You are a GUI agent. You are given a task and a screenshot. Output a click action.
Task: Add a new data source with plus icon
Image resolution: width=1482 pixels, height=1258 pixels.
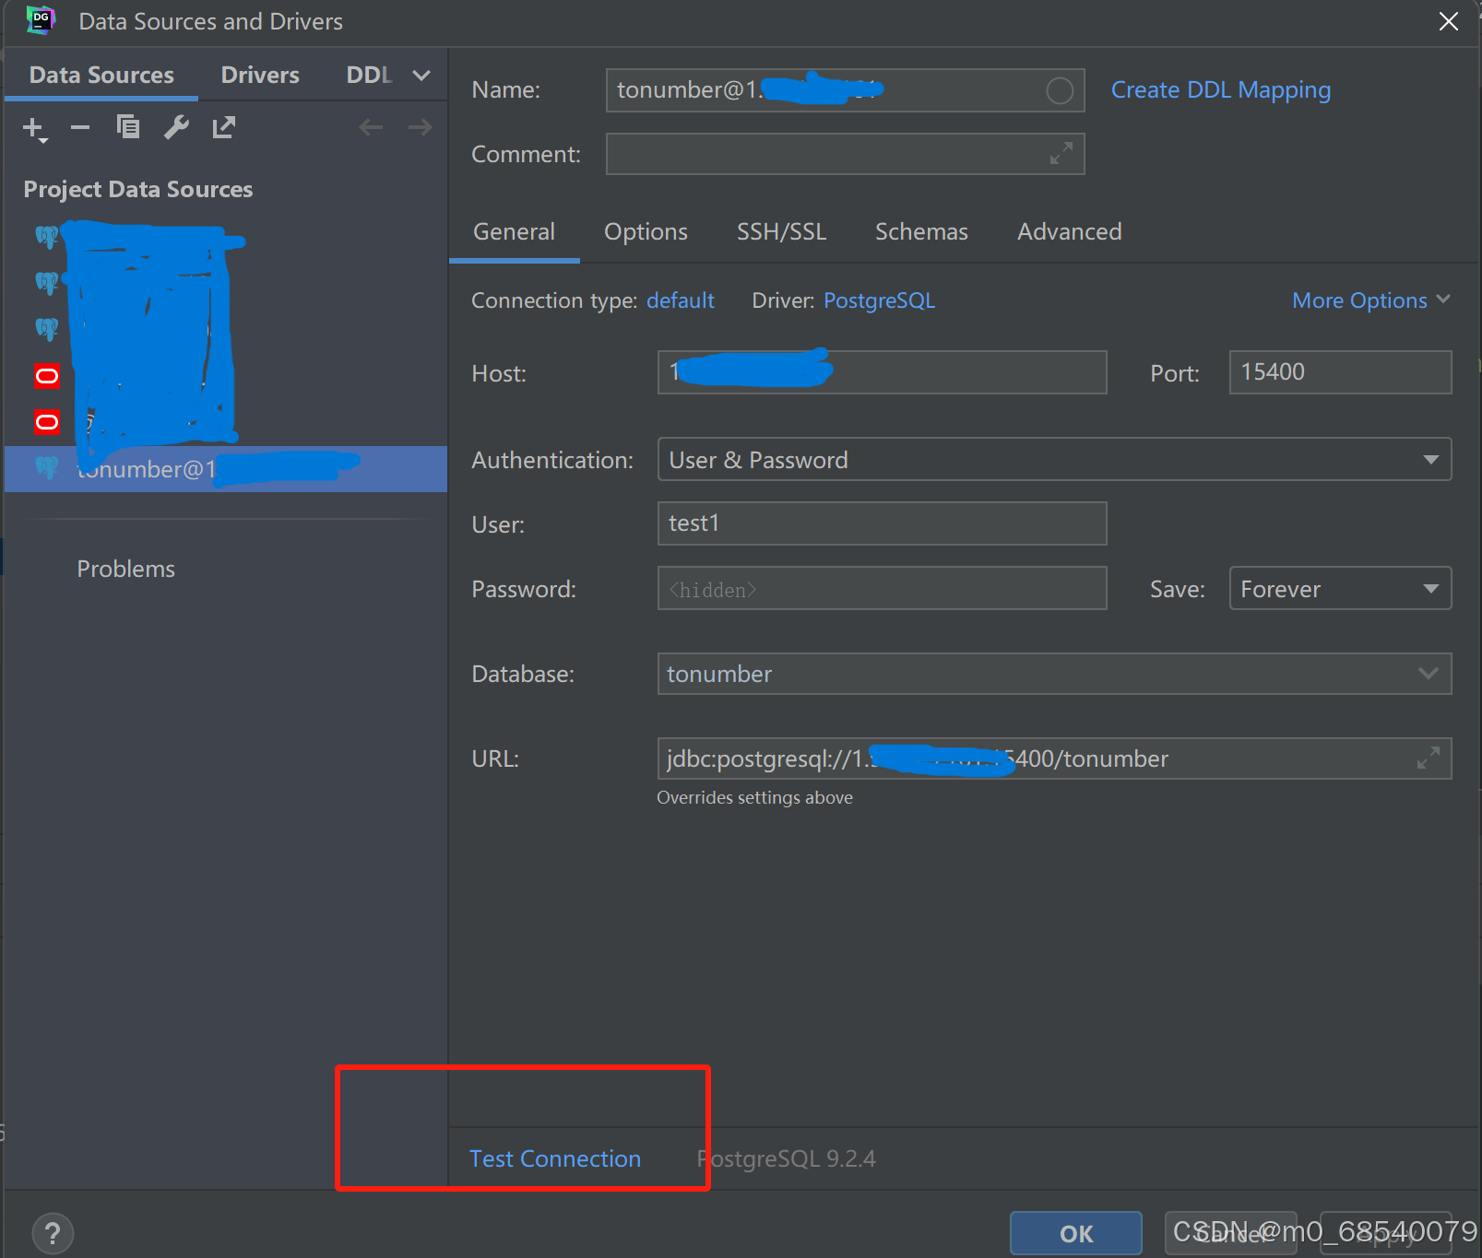point(33,128)
